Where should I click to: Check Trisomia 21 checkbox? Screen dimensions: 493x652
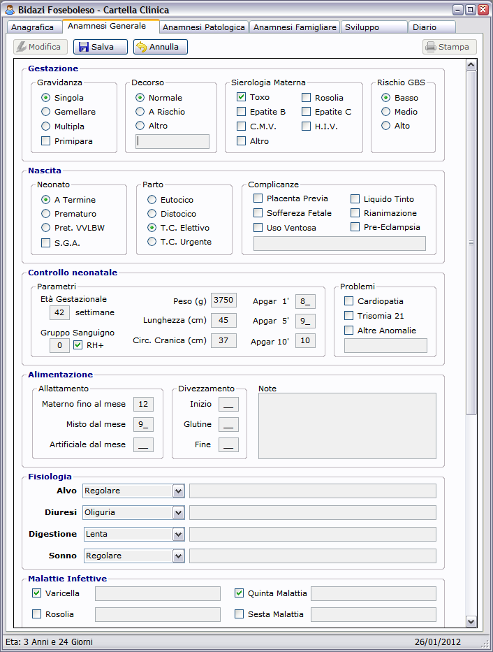[x=349, y=316]
